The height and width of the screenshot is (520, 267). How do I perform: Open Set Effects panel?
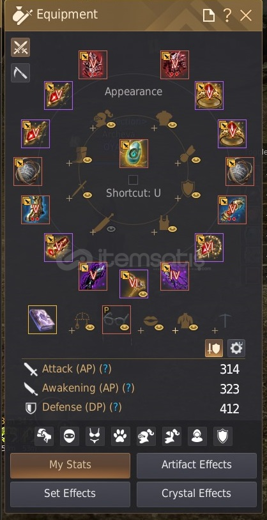(70, 494)
